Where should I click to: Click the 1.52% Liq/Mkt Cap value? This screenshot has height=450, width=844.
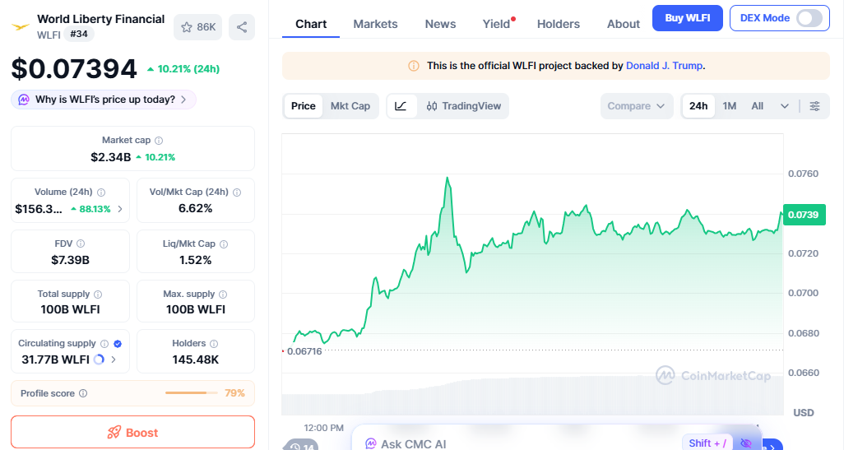(x=196, y=261)
